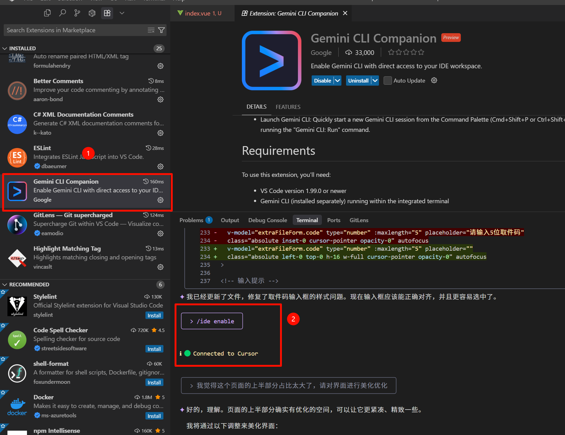Select the GitLens extension icon
The height and width of the screenshot is (435, 565).
pyautogui.click(x=17, y=225)
